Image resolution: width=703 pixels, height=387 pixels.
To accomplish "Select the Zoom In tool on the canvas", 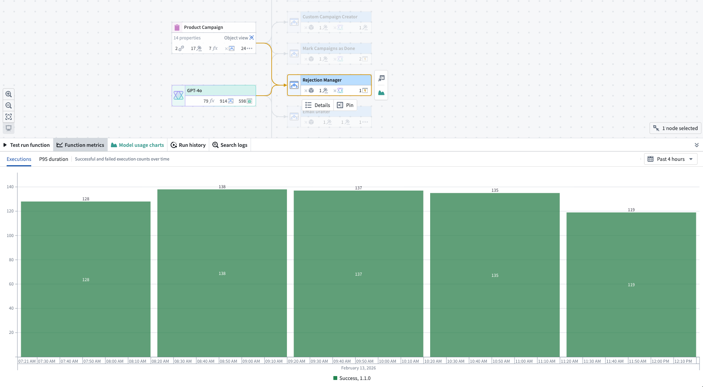I will [x=9, y=94].
